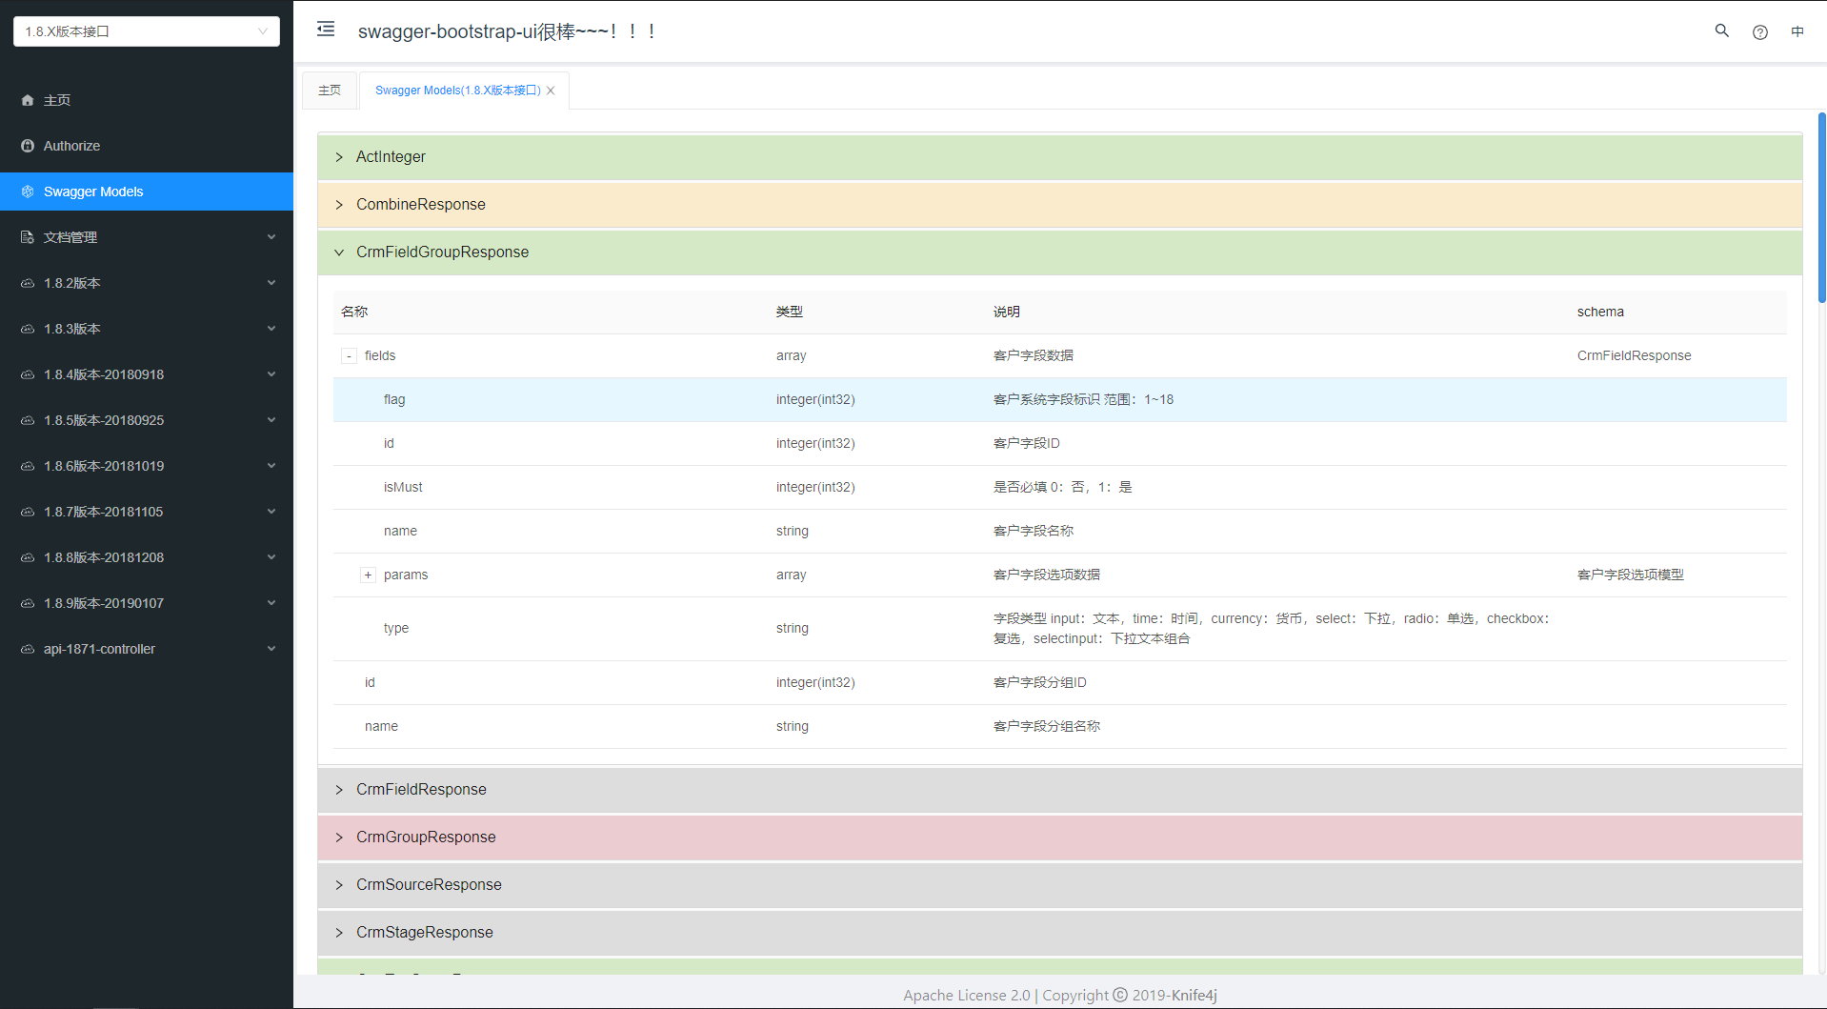Expand the ActInteger model panel
Screen dimensions: 1827x1009
tap(1059, 157)
